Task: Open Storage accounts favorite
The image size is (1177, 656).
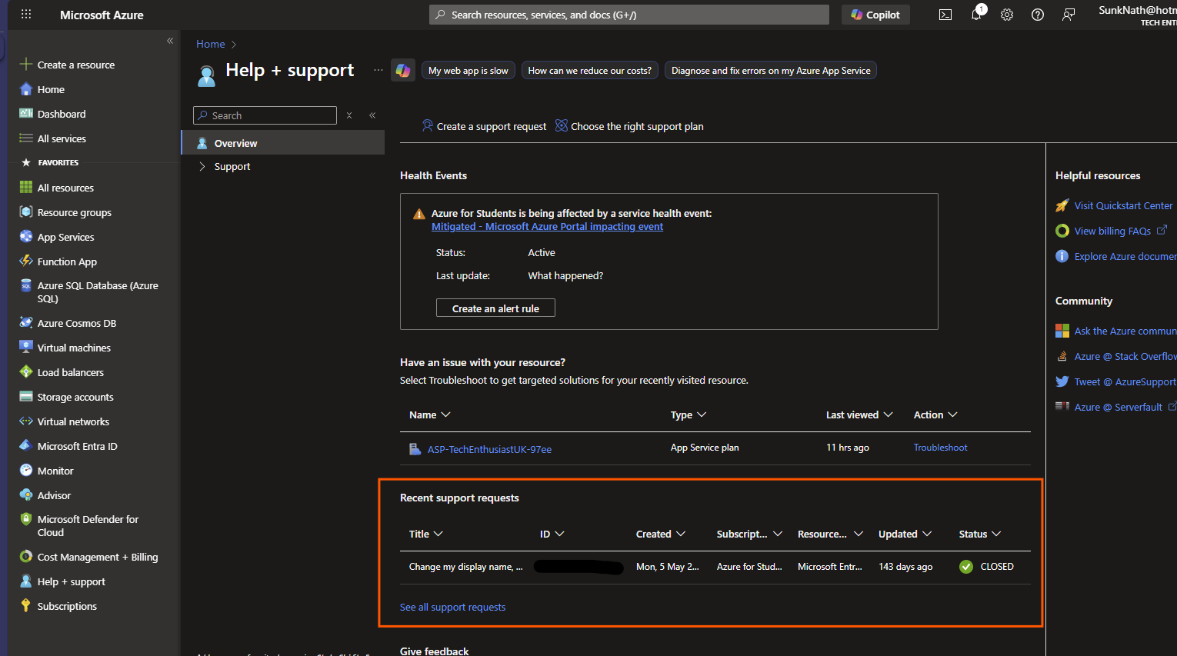Action: point(75,397)
